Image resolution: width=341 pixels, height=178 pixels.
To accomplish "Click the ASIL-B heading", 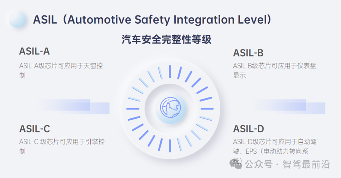I will point(248,53).
